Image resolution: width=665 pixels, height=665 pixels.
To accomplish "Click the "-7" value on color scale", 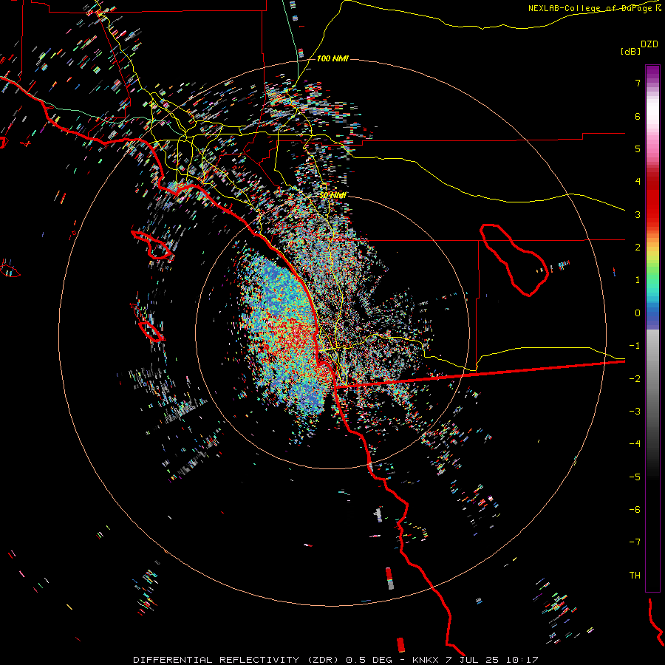I will (635, 542).
